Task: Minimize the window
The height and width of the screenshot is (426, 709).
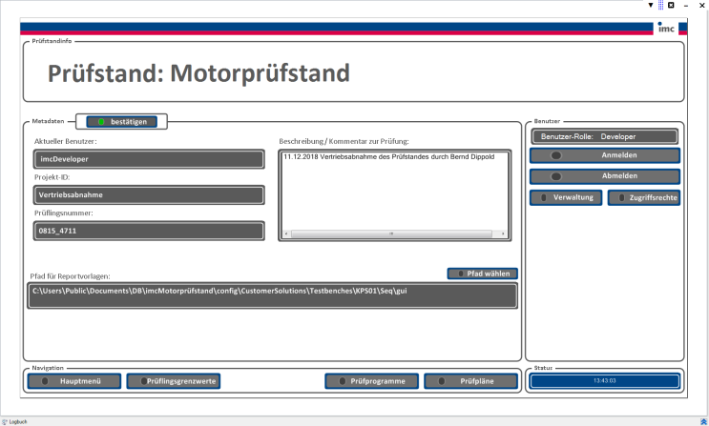Action: pyautogui.click(x=686, y=6)
